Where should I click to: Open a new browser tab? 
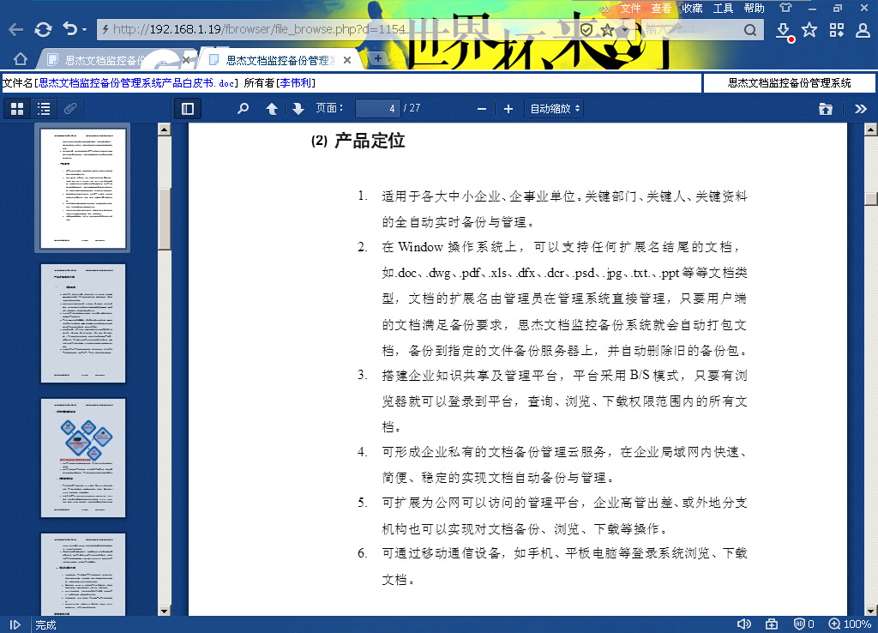pyautogui.click(x=378, y=59)
